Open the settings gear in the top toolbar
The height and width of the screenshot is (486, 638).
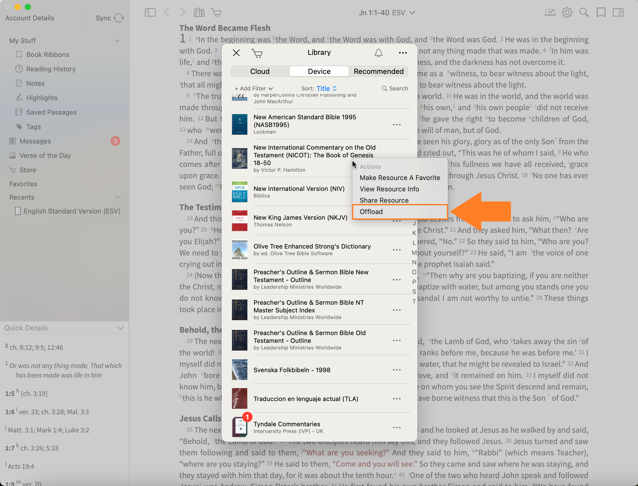coord(567,12)
